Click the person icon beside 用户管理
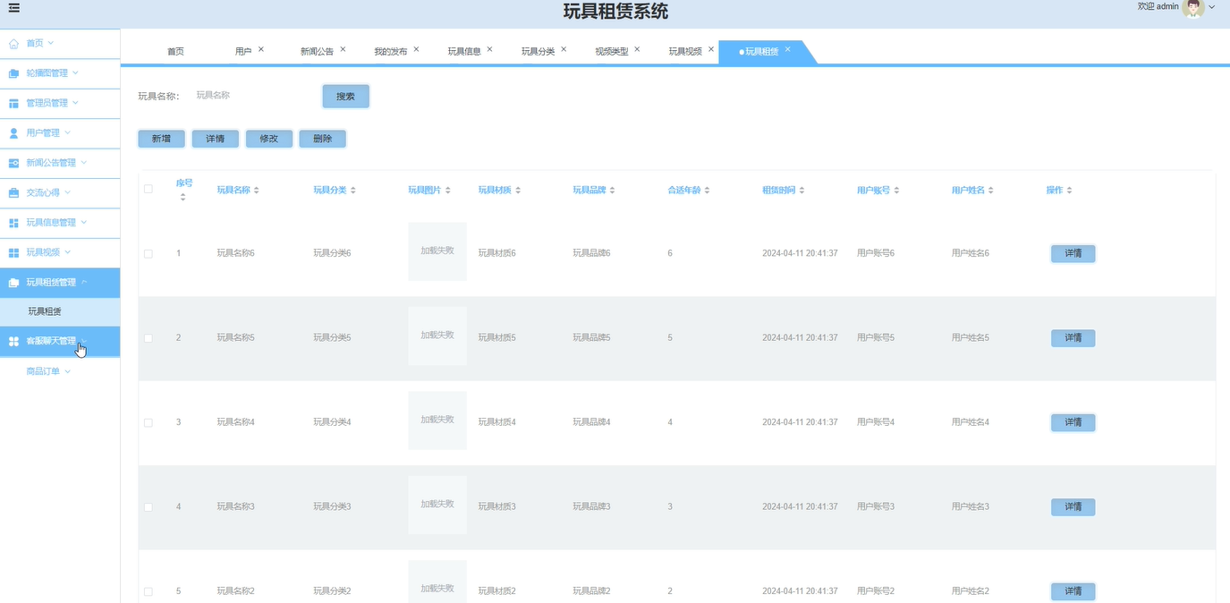The width and height of the screenshot is (1230, 603). 13,132
